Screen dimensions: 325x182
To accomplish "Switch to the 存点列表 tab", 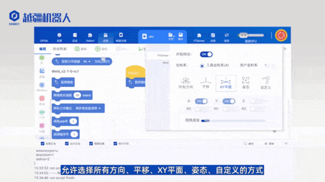I will coord(59,49).
